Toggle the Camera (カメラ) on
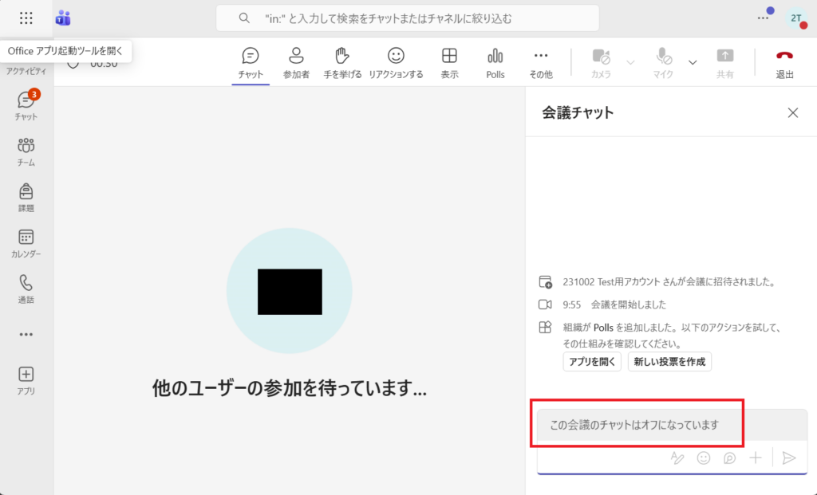Screen dimensions: 817x495 [x=601, y=61]
